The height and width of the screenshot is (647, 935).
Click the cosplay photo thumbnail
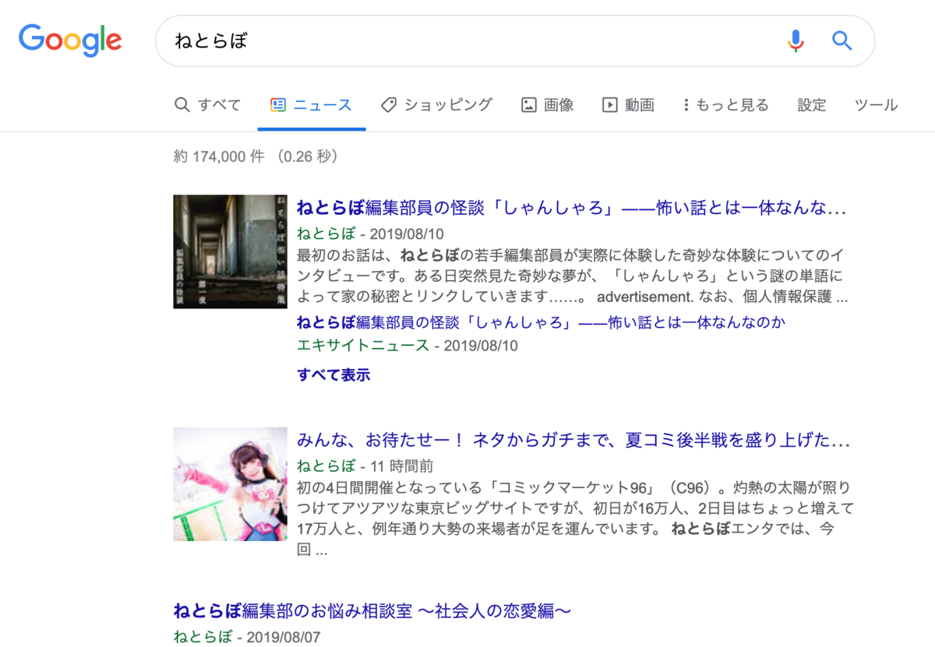(230, 483)
